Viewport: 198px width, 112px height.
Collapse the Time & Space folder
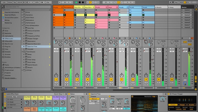[x=22, y=52]
